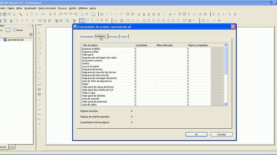Click the zoom out minus magnifier icon
The image size is (277, 155).
tap(116, 14)
